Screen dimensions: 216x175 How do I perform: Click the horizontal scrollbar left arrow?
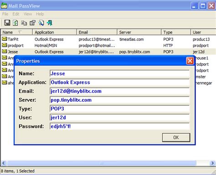click(4, 163)
